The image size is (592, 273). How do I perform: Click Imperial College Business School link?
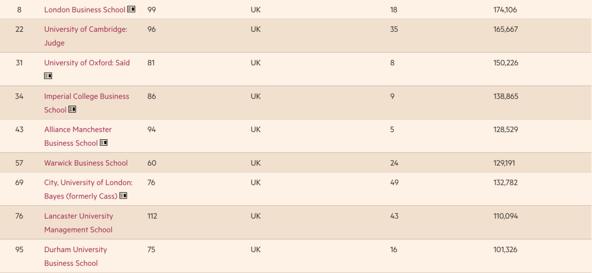pos(87,103)
